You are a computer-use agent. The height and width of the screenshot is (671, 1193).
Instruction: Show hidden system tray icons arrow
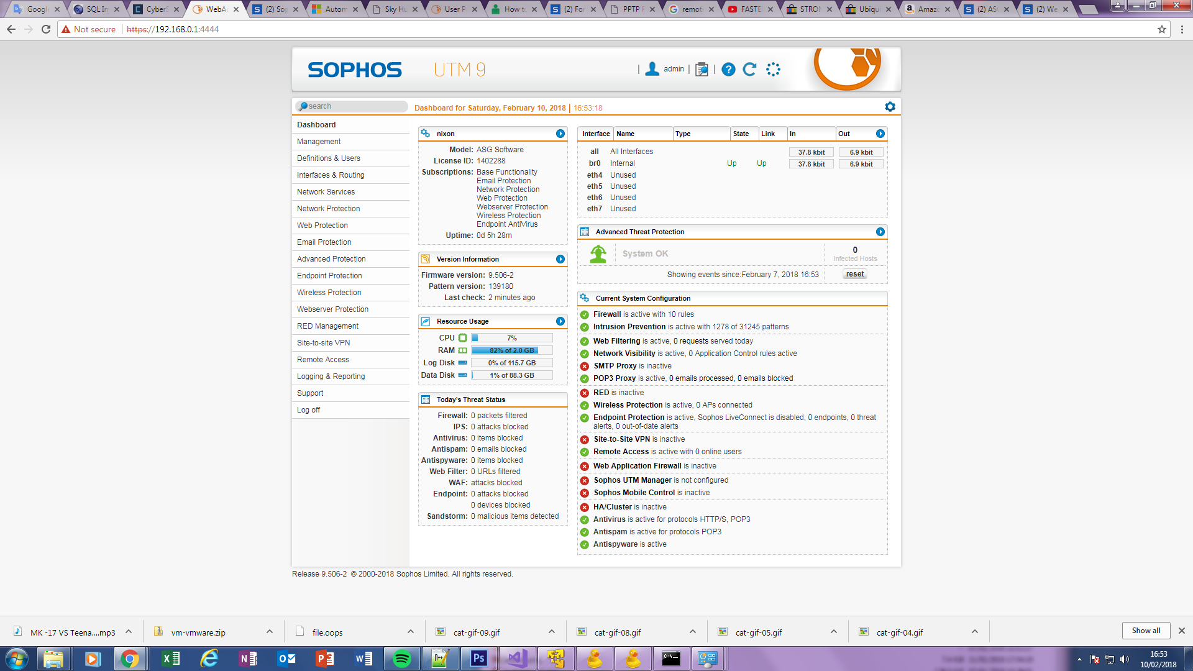(1079, 659)
